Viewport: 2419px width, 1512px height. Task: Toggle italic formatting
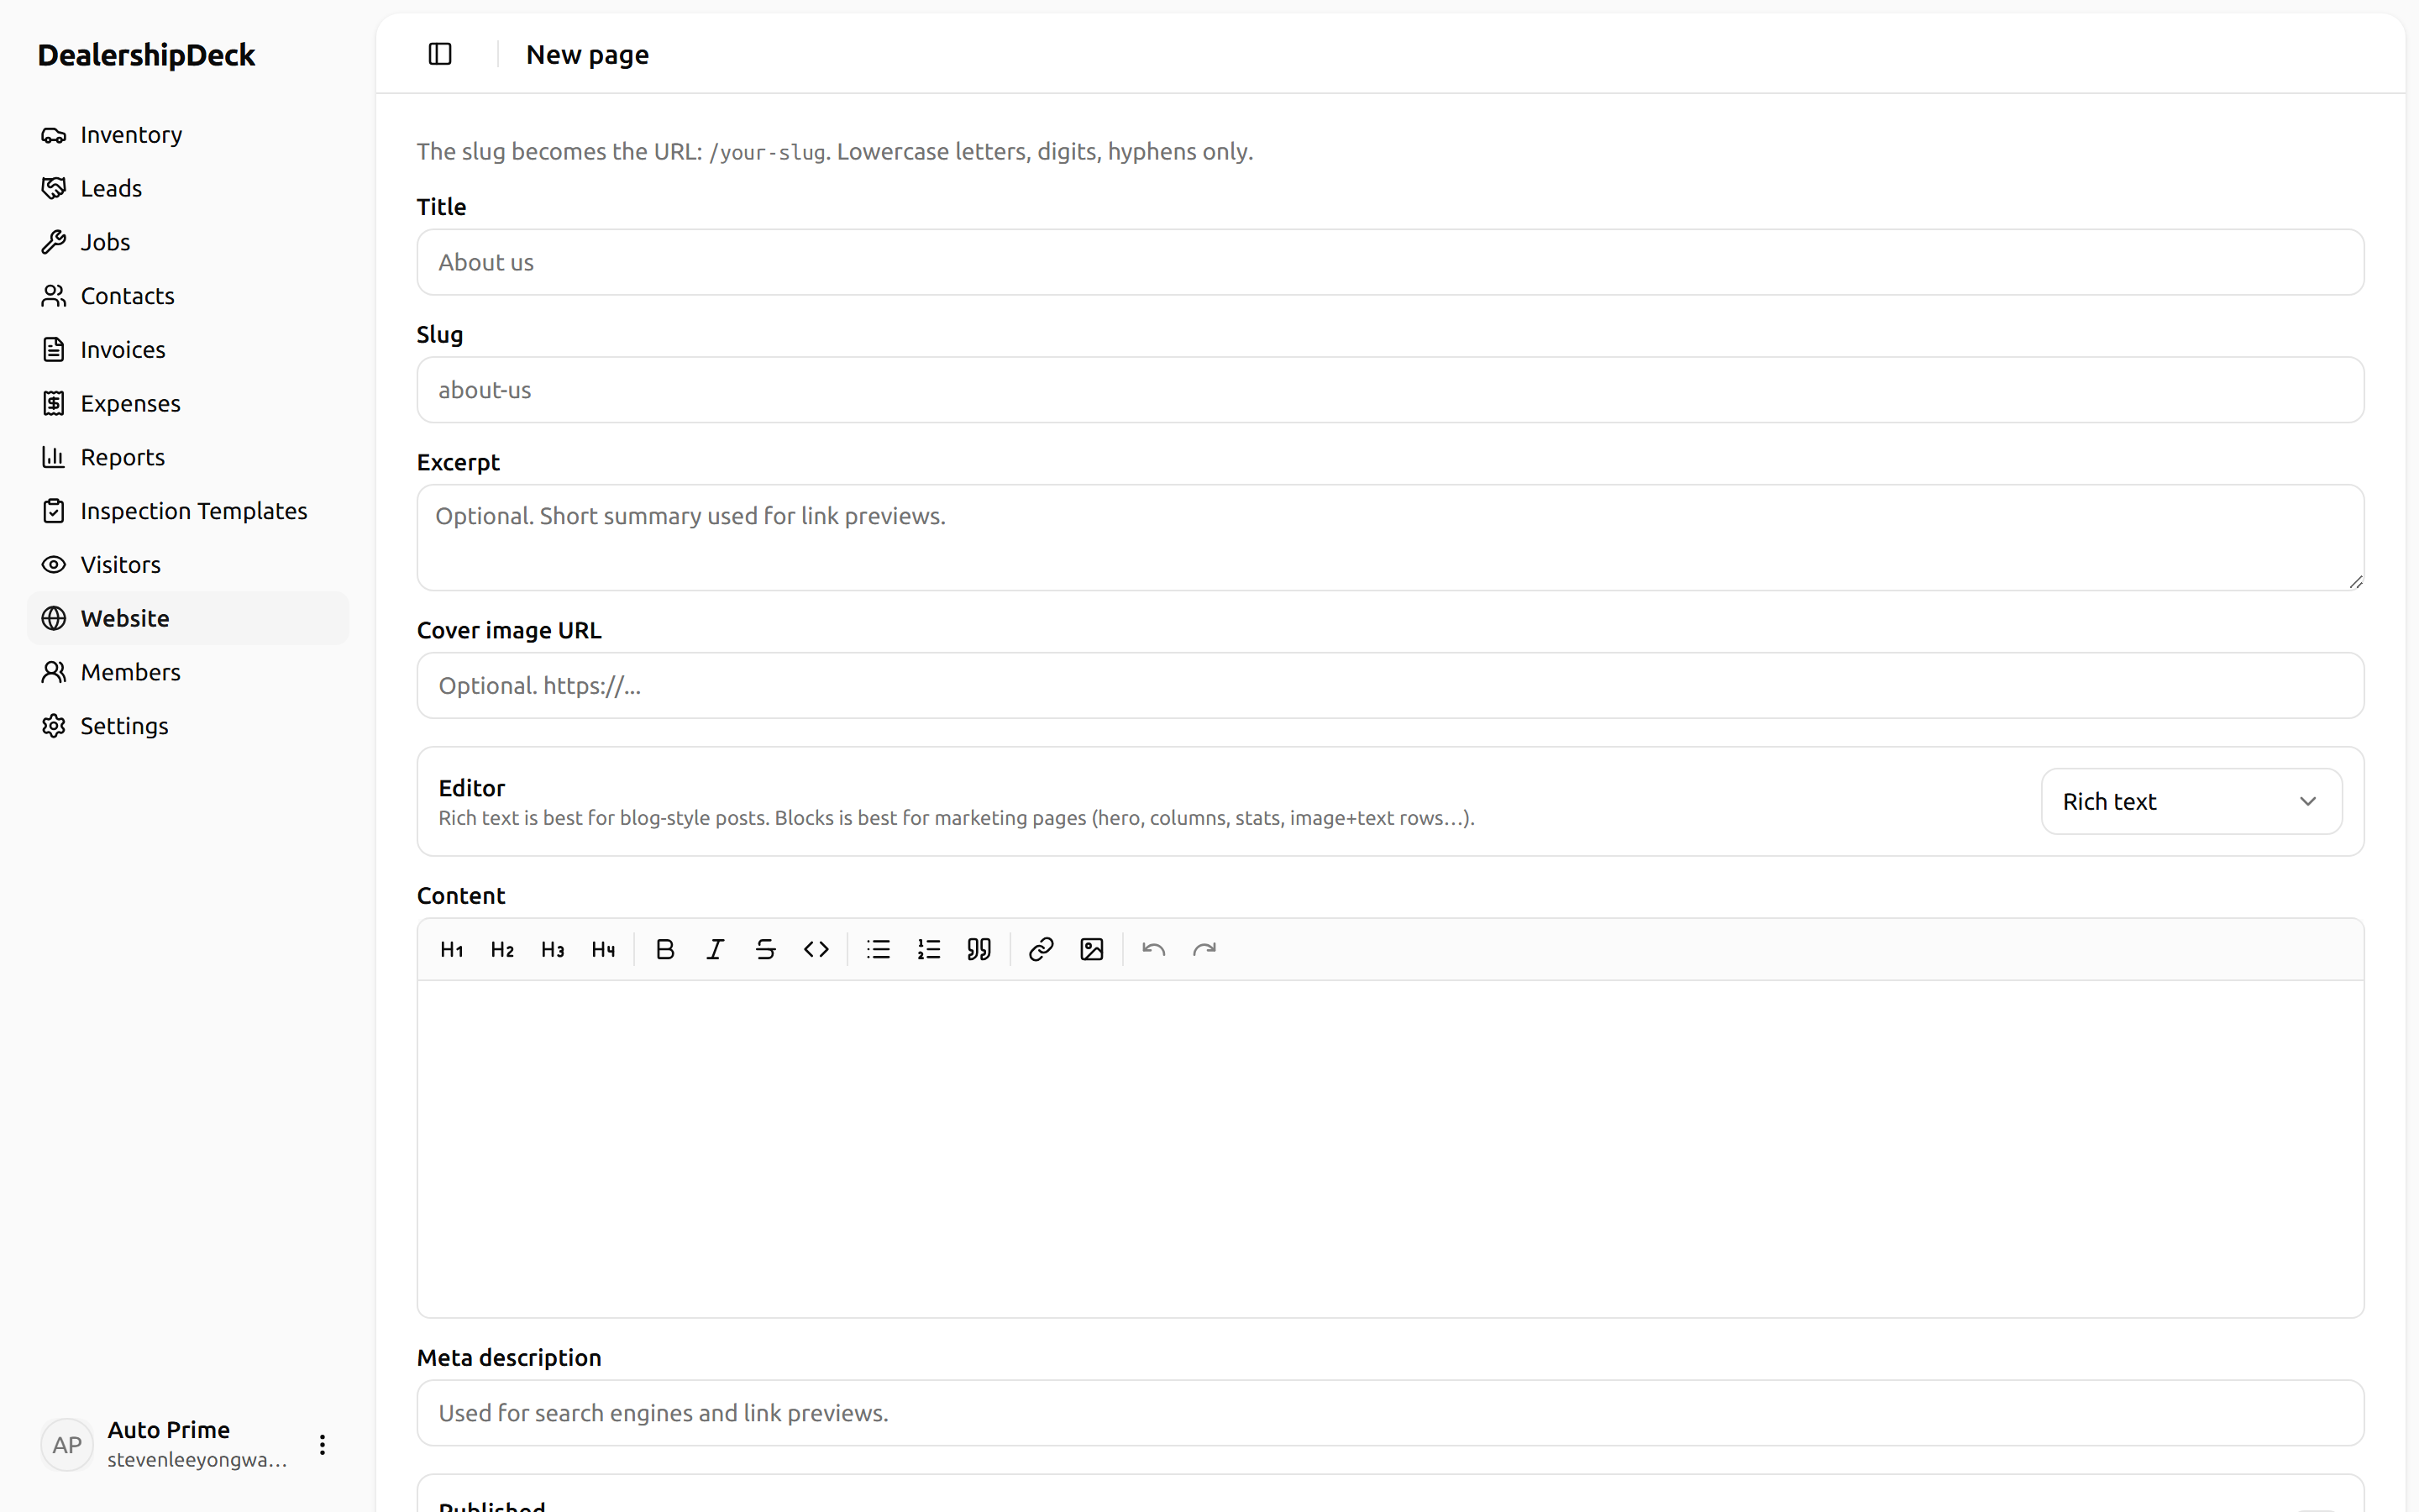pos(716,949)
